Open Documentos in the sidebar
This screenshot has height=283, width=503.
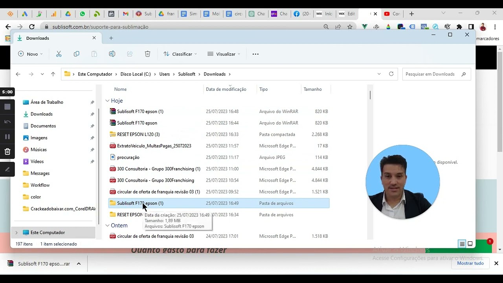[x=43, y=126]
